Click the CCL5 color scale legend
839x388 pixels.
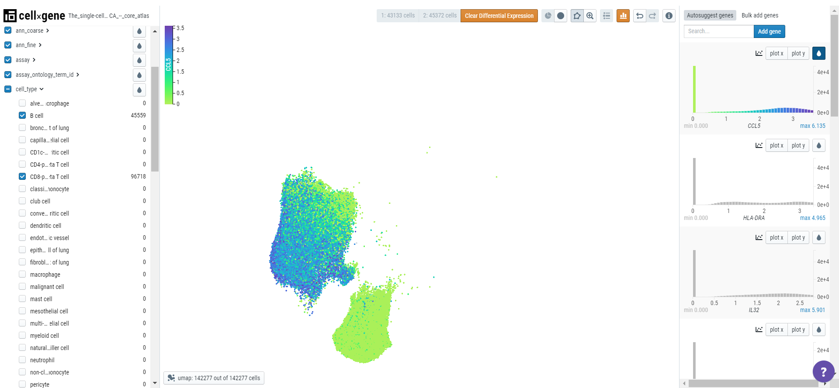pos(169,65)
